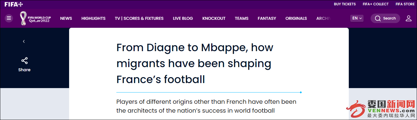The image size is (417, 120).
Task: Open the TEAMS page
Action: pos(242,18)
